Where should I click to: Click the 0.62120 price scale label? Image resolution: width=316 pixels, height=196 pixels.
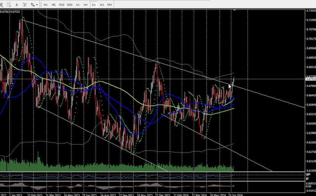tap(311, 161)
